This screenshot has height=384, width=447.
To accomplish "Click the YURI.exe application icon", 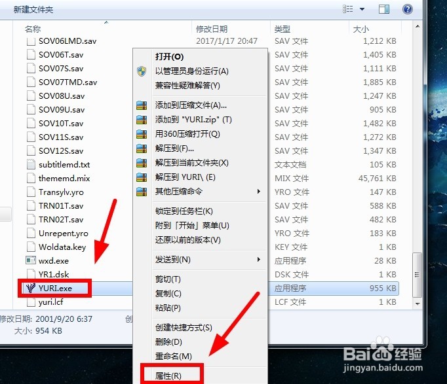I will (31, 288).
